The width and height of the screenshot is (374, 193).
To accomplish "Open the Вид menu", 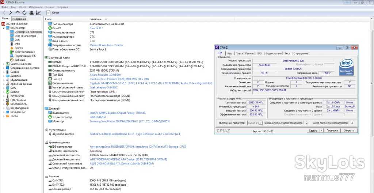I will pos(14,7).
